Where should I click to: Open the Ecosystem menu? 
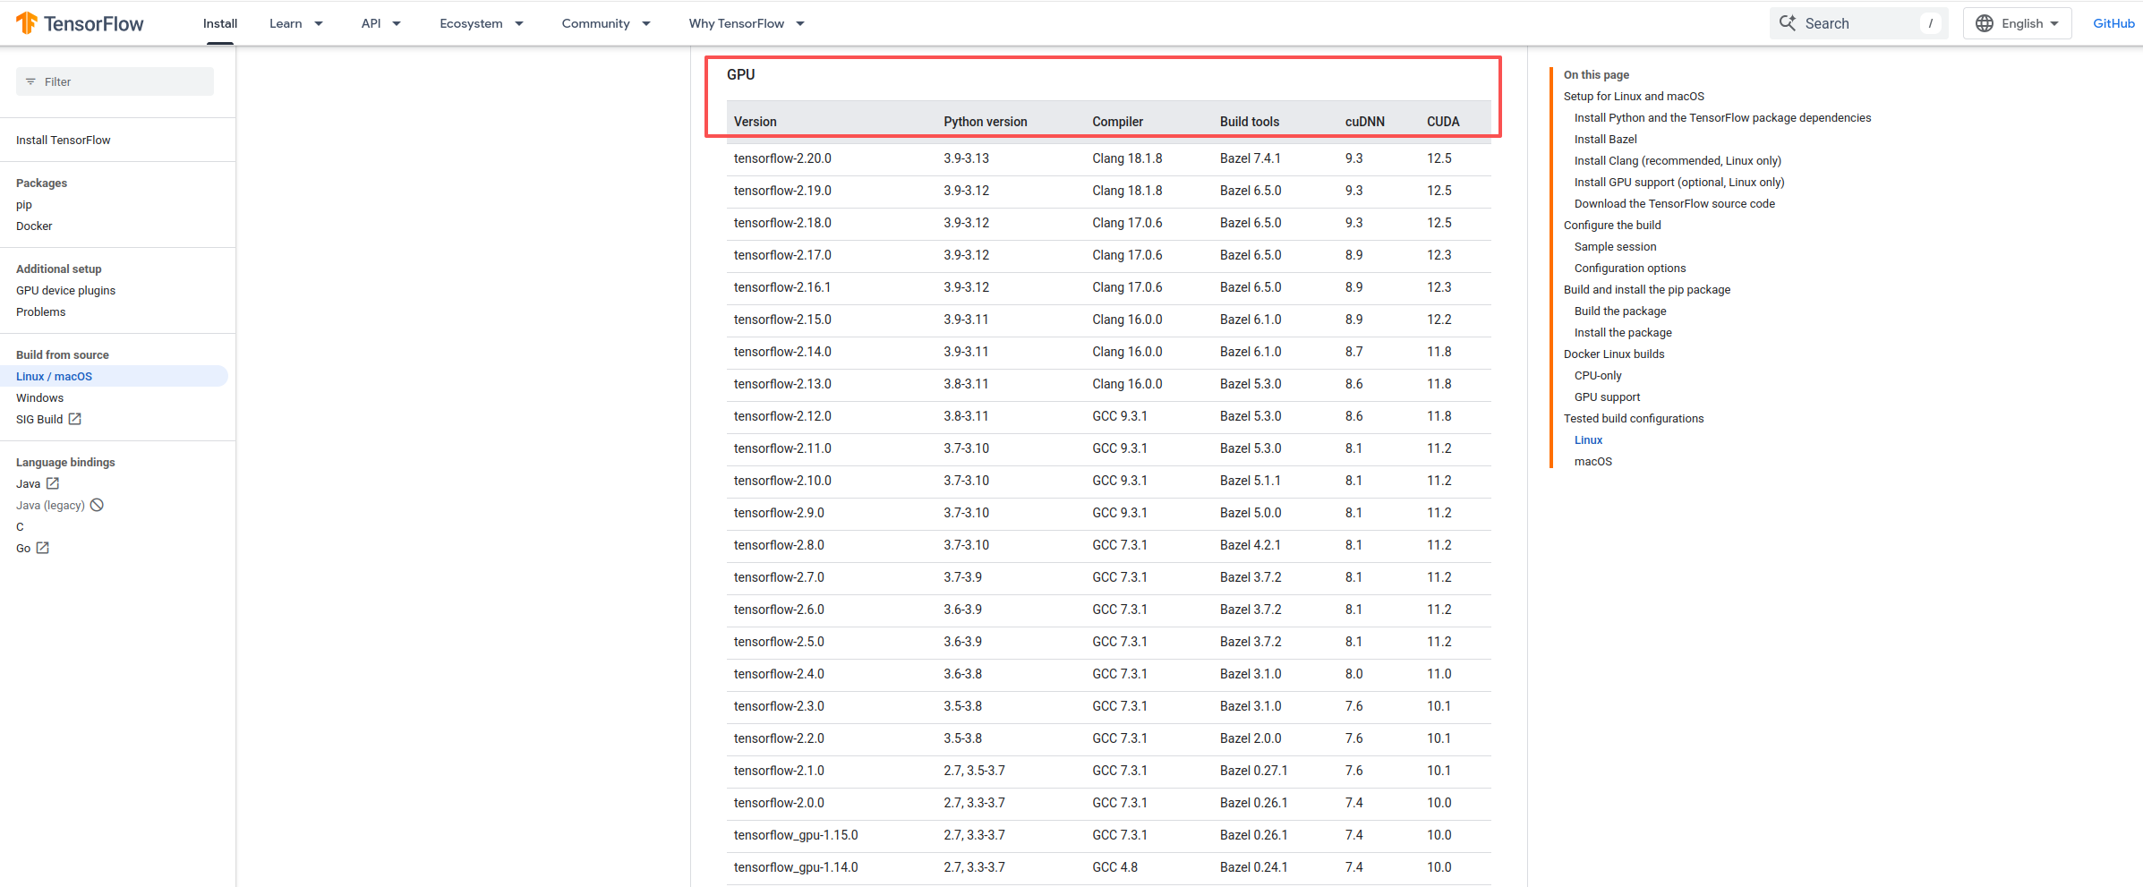pos(471,23)
